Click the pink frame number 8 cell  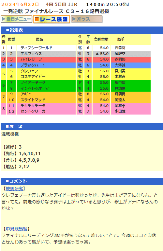[4, 109]
